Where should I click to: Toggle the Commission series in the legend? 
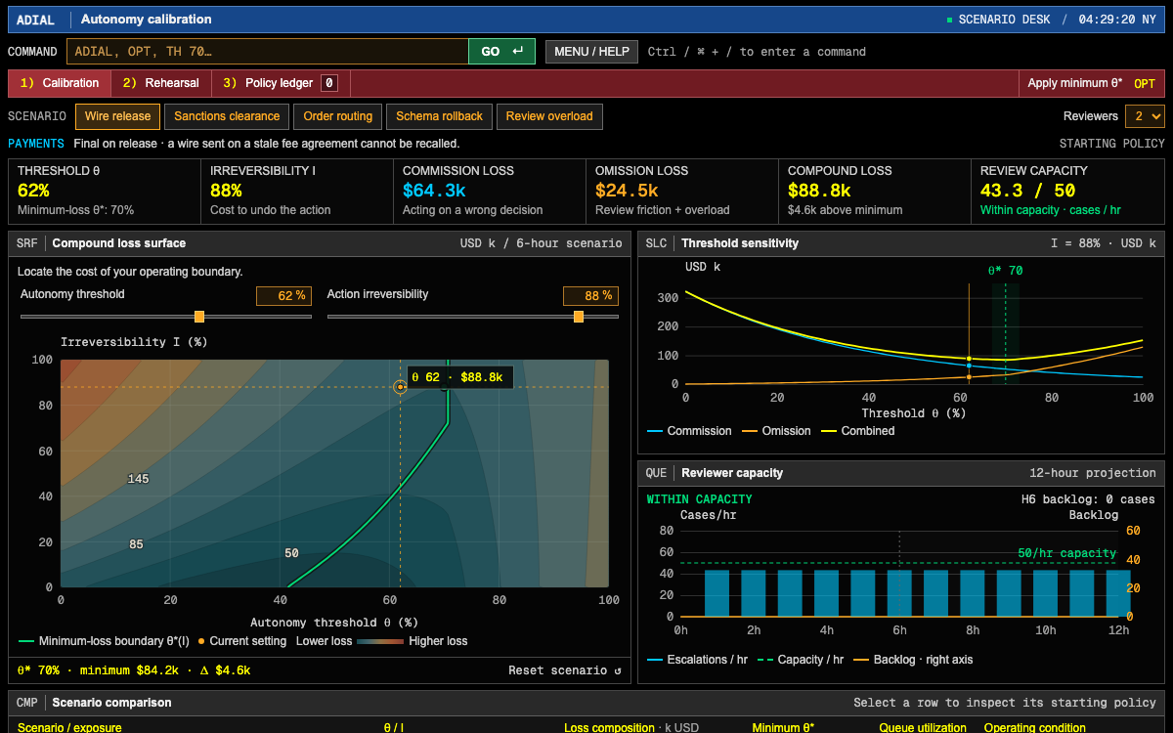coord(689,431)
